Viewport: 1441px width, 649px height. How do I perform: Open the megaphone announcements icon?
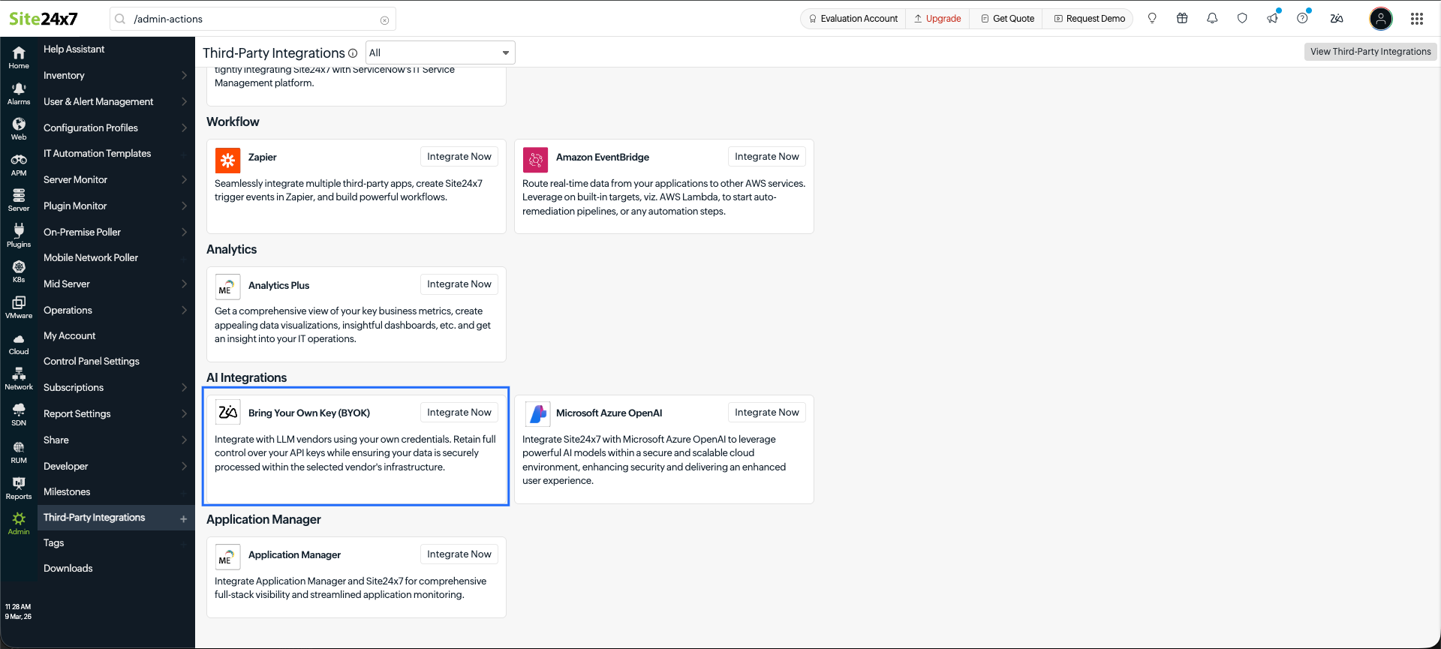pyautogui.click(x=1272, y=19)
